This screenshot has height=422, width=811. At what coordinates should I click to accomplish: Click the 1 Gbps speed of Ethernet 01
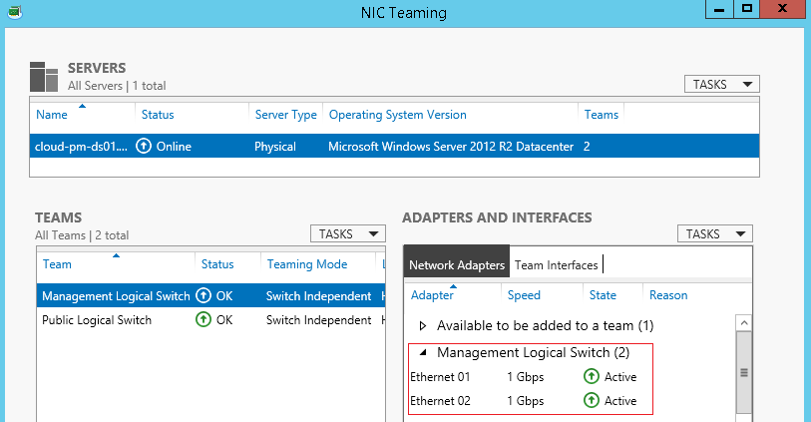(x=526, y=377)
